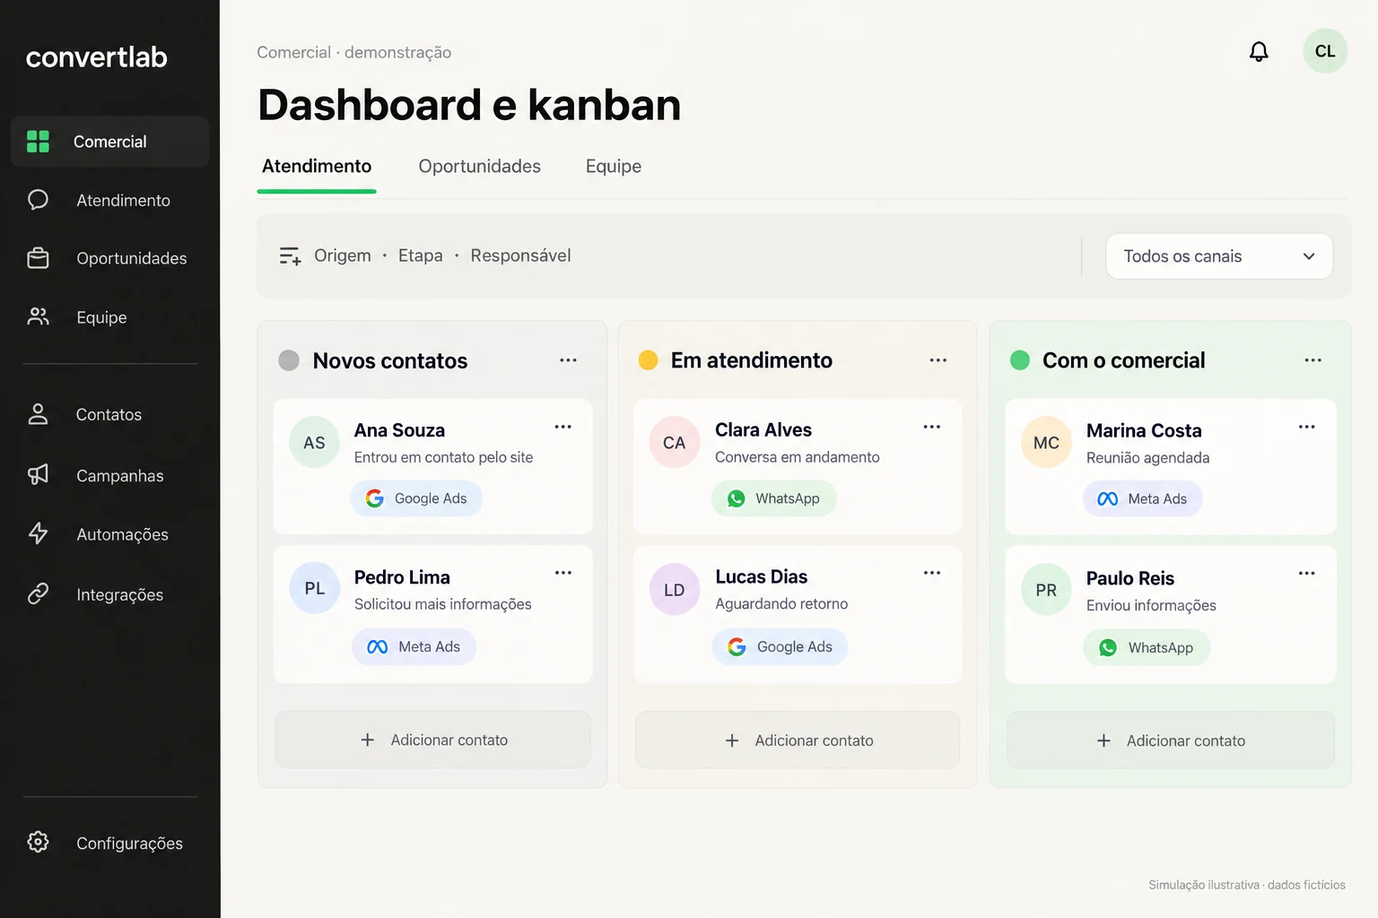Click the Contatos person icon in sidebar

click(x=38, y=414)
